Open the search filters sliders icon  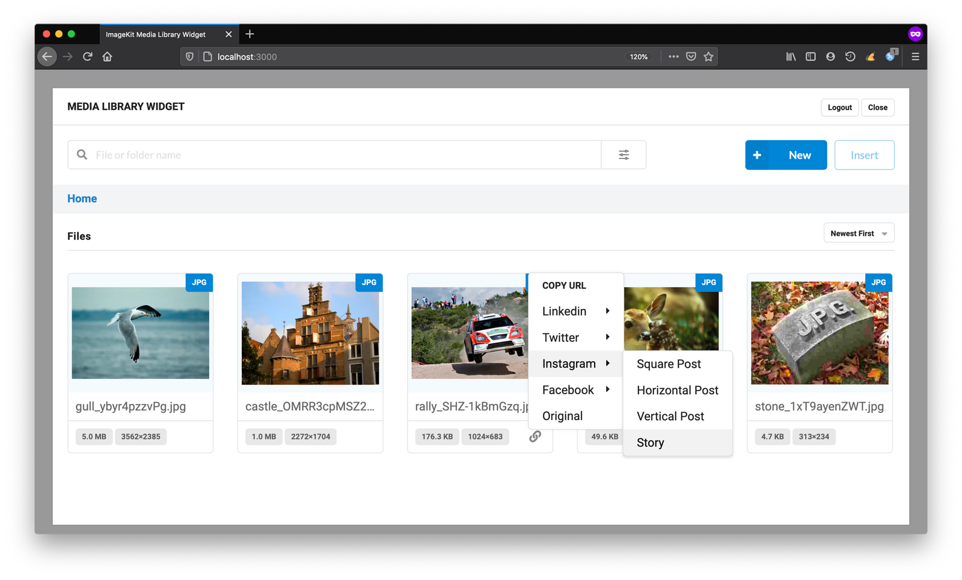tap(623, 154)
